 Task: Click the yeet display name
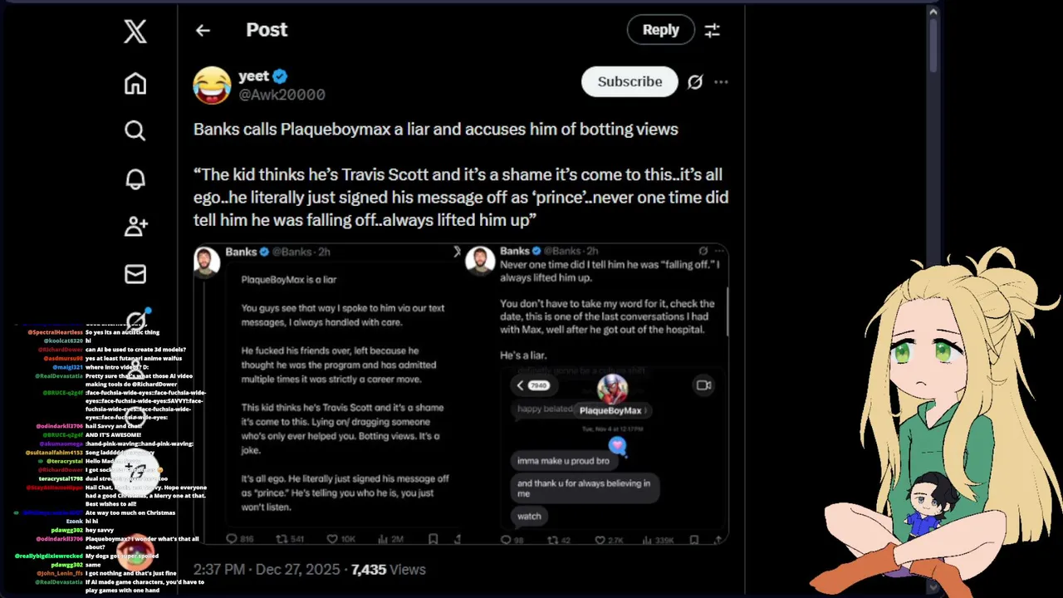(x=253, y=76)
